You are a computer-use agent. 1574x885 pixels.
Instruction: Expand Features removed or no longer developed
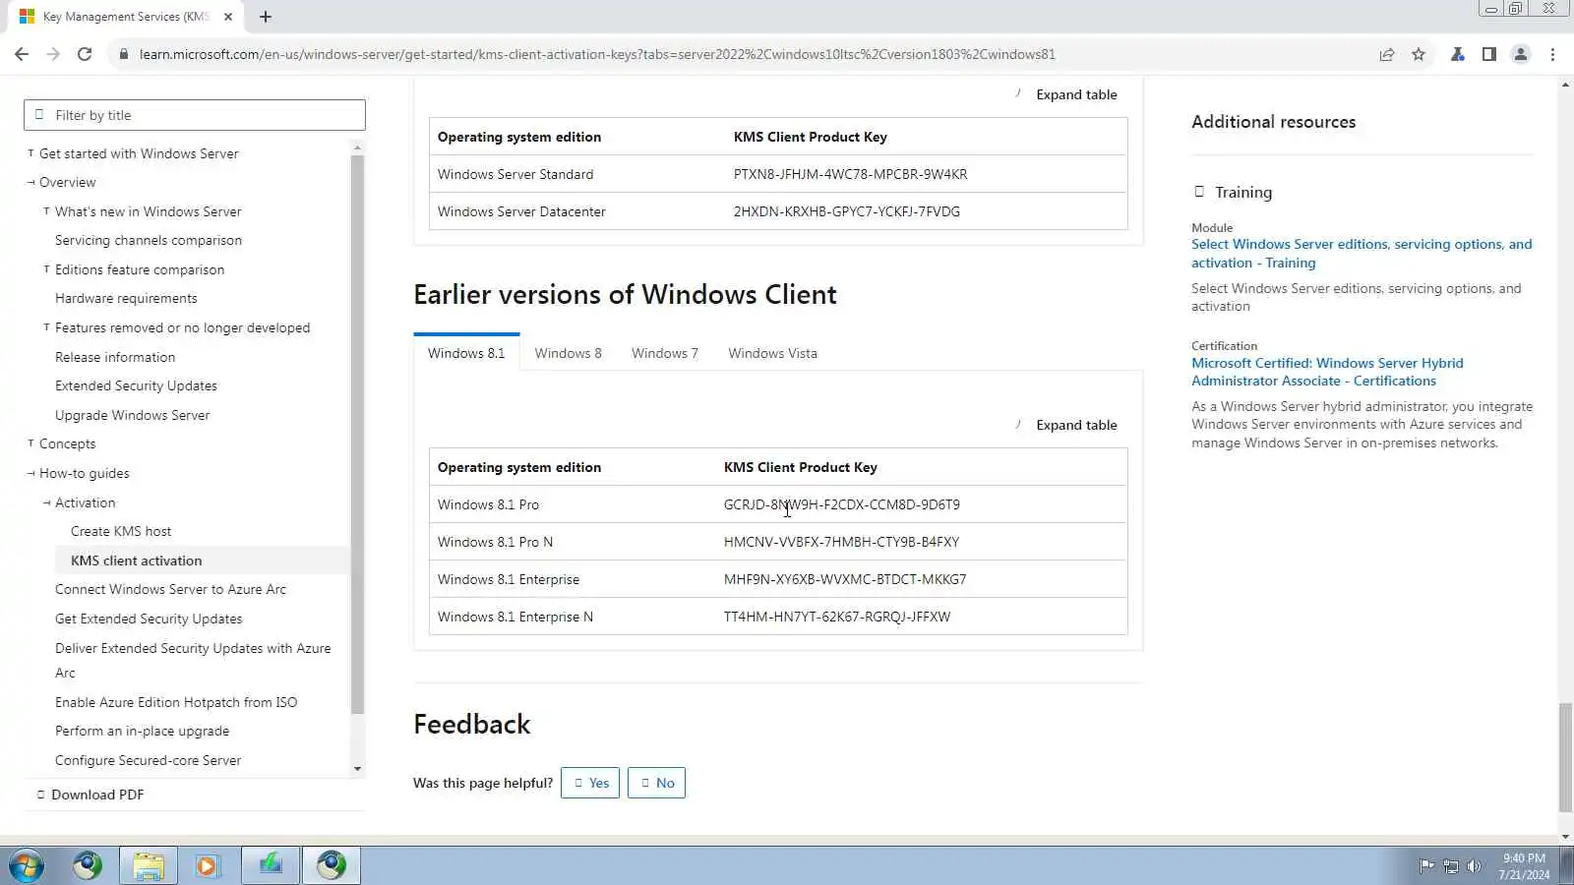(x=46, y=327)
